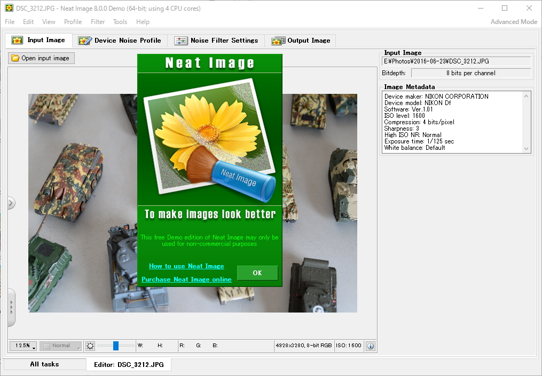
Task: Switch to the Noise Filter Settings tab
Action: pyautogui.click(x=216, y=41)
